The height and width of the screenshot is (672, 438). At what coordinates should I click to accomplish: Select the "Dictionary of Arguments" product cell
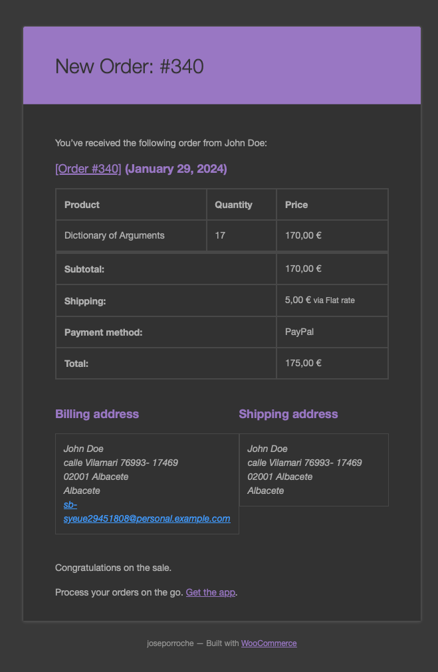[114, 235]
